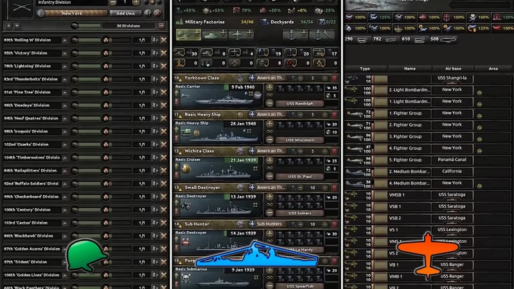Image resolution: width=514 pixels, height=289 pixels.
Task: Click manpower icon for 91st 'Pine Tree' Division
Action: click(106, 92)
